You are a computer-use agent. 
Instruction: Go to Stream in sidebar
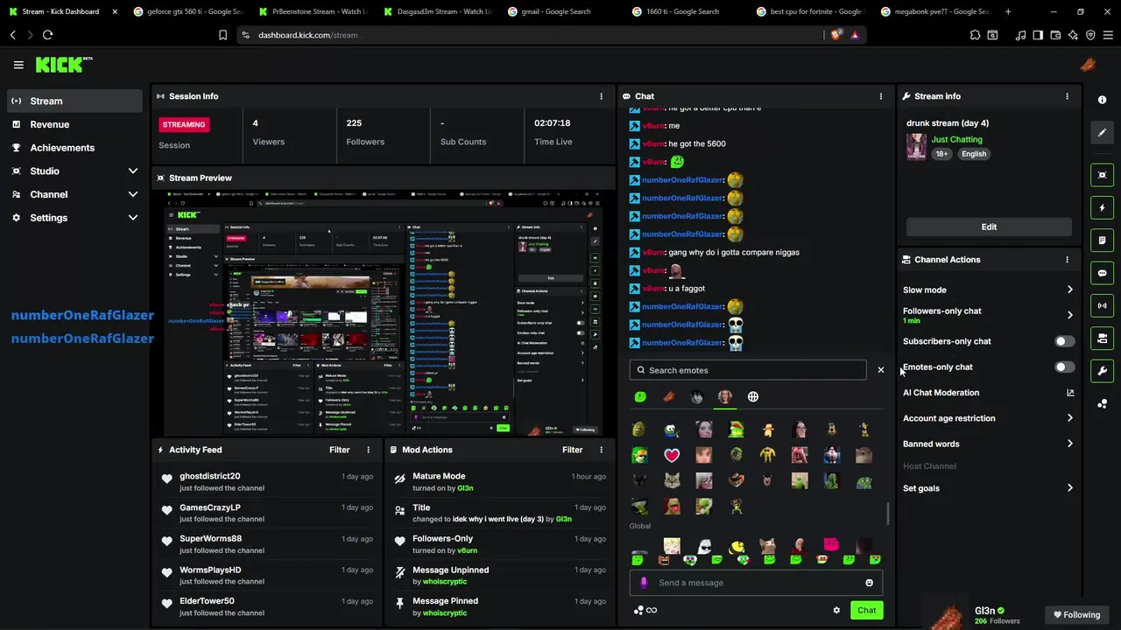tap(74, 101)
